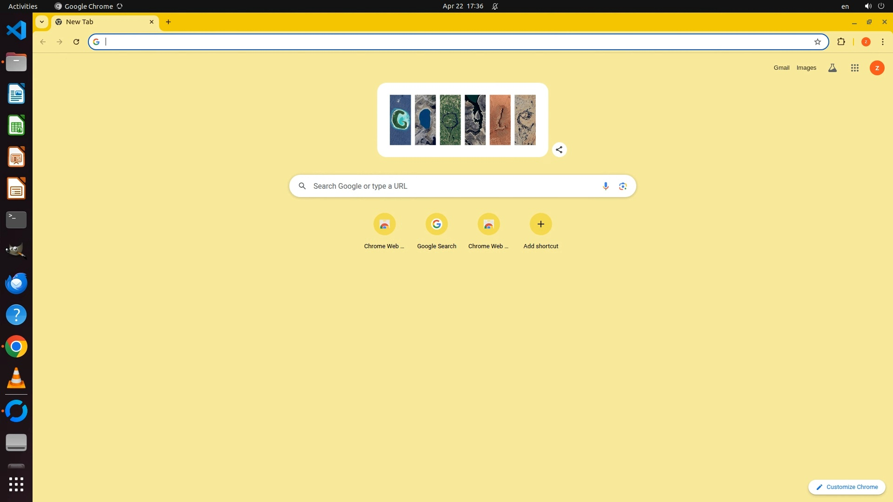893x502 pixels.
Task: Open the Chrome three-dot menu
Action: [x=882, y=42]
